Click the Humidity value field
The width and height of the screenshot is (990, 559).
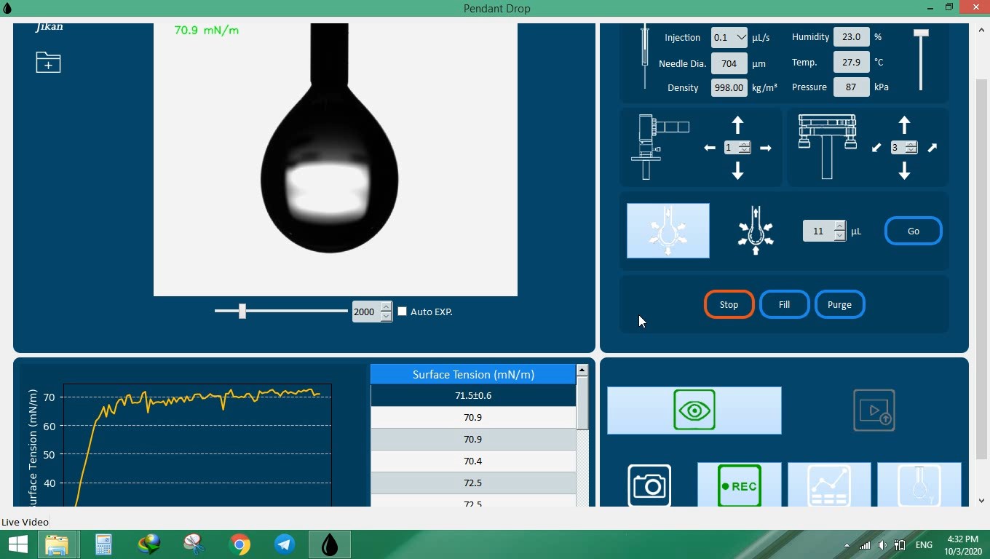851,37
